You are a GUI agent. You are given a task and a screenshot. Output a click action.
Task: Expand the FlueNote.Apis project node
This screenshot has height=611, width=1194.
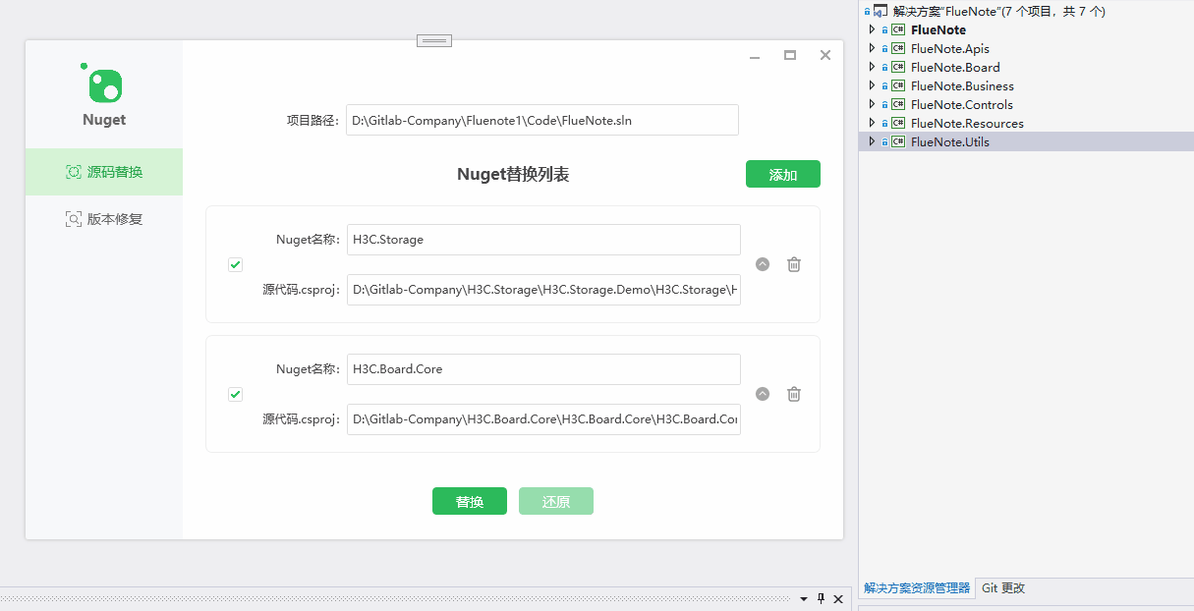pyautogui.click(x=871, y=48)
